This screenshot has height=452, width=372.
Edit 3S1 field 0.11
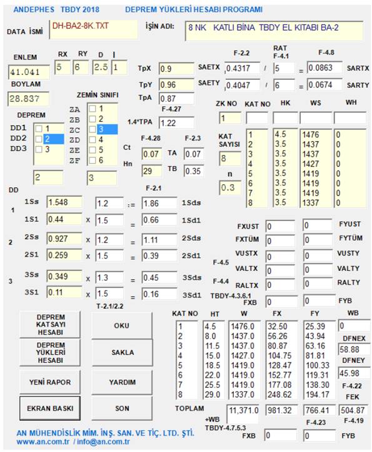[x=64, y=293]
